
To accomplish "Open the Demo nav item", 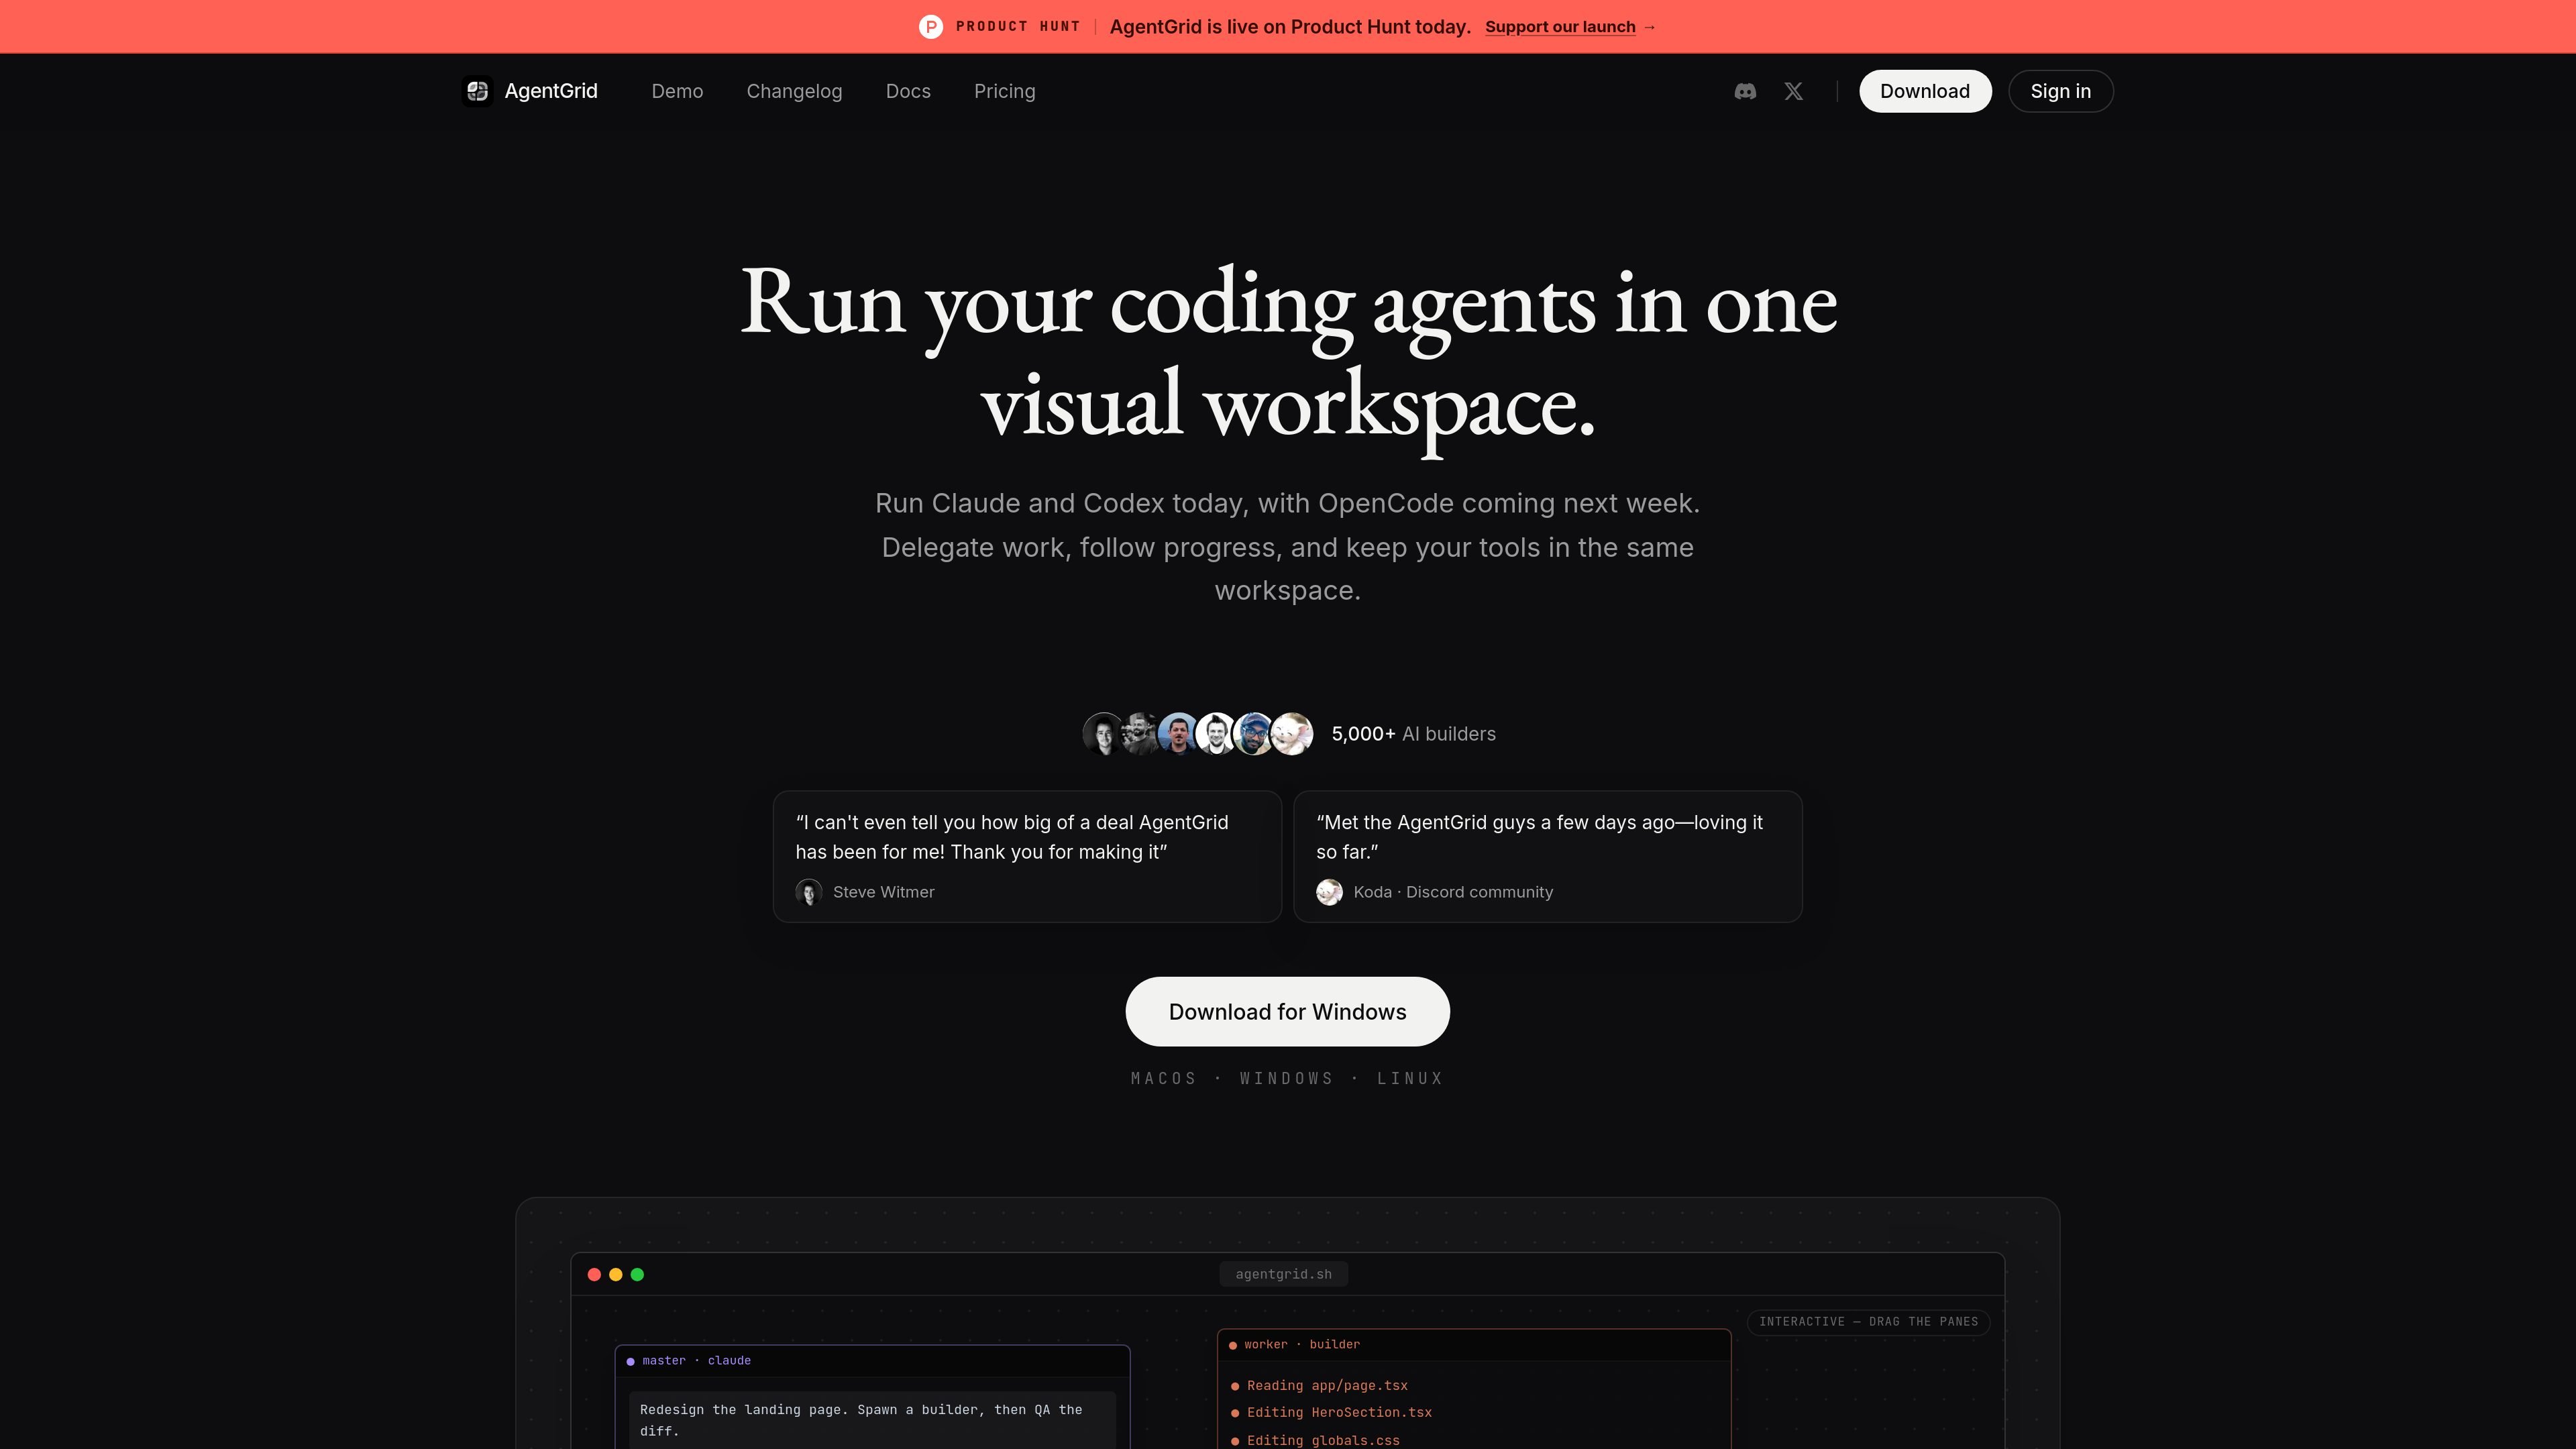I will [677, 91].
